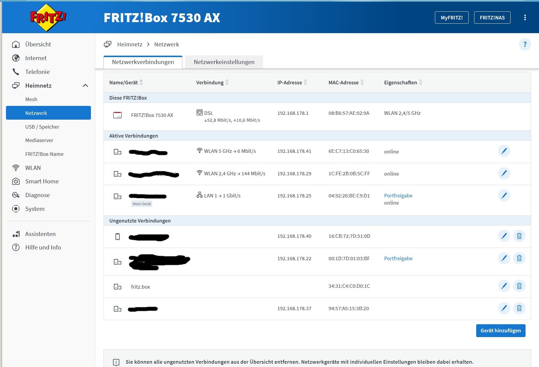Delete unused device 192.168.178.37
Image resolution: width=539 pixels, height=367 pixels.
coord(519,308)
